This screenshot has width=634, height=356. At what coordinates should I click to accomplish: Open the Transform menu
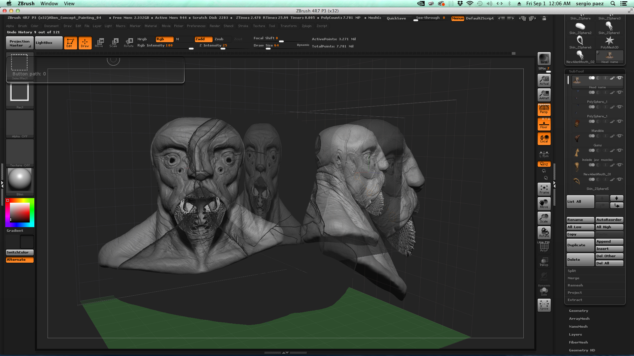pos(289,26)
